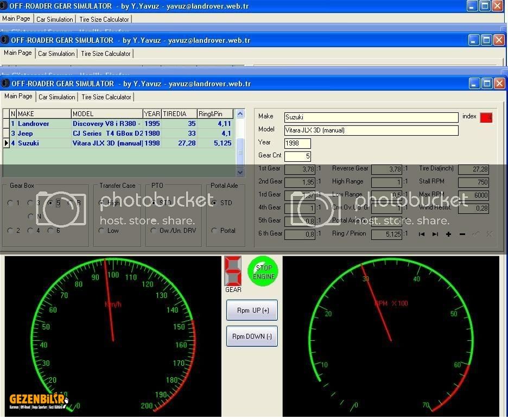Screen dimensions: 508x419
Task: Open Car Simulation tab in rearmost window
Action: 55,19
